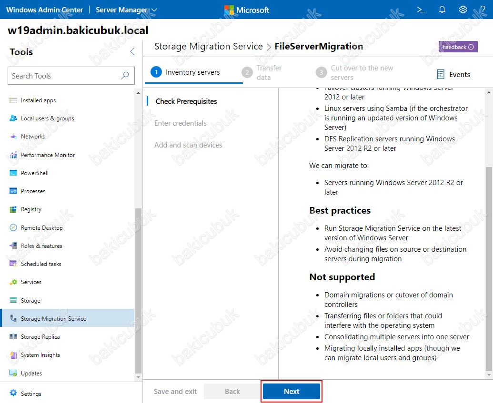
Task: Click the content pane scroll-down arrow
Action: point(489,375)
